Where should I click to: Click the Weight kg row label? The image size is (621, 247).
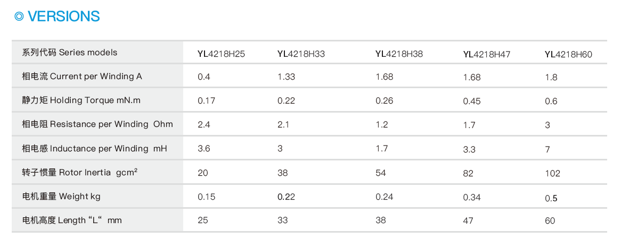(61, 197)
